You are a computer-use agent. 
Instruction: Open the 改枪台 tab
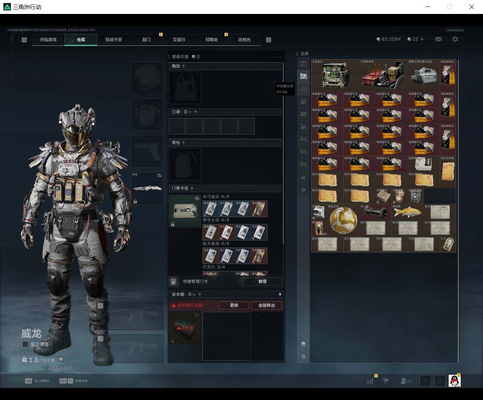(244, 40)
